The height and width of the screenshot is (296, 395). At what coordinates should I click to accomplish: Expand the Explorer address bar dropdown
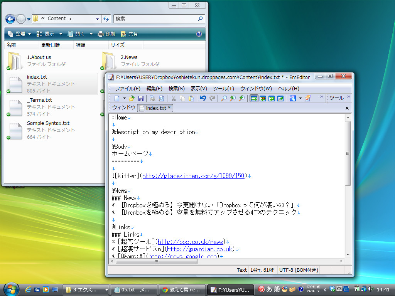(97, 19)
